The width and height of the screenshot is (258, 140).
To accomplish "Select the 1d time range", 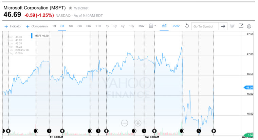I will [x=54, y=26].
